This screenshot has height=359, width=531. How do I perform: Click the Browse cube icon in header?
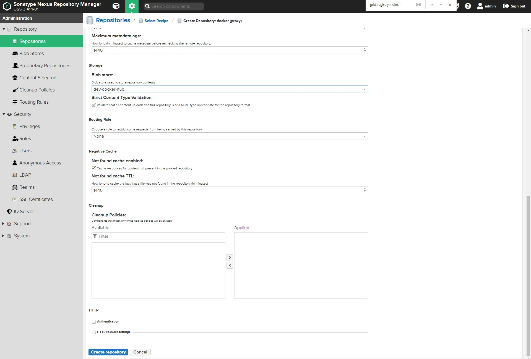coord(116,6)
